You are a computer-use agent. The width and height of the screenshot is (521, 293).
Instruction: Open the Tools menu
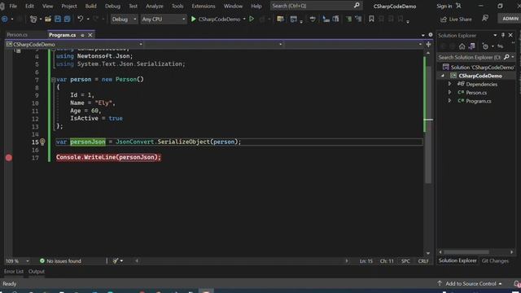177,6
